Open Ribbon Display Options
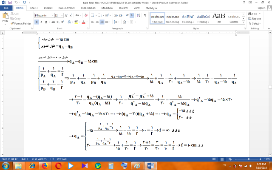The image size is (272, 170). [250, 3]
